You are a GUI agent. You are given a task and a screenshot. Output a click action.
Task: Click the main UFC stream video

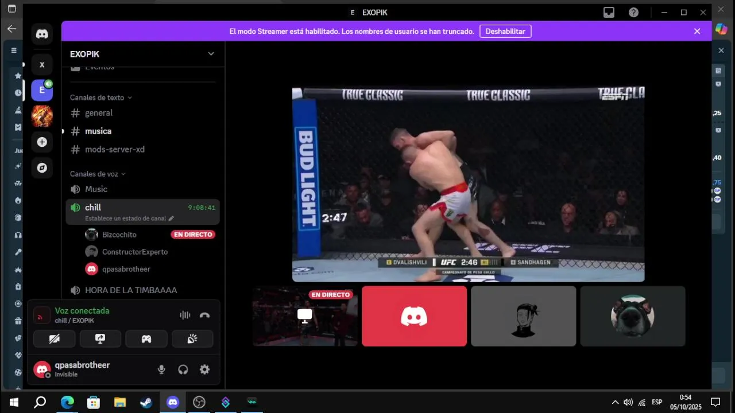click(x=468, y=185)
